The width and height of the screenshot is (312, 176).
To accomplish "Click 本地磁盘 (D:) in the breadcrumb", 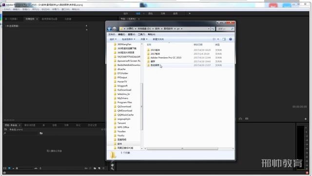I will coord(144,29).
